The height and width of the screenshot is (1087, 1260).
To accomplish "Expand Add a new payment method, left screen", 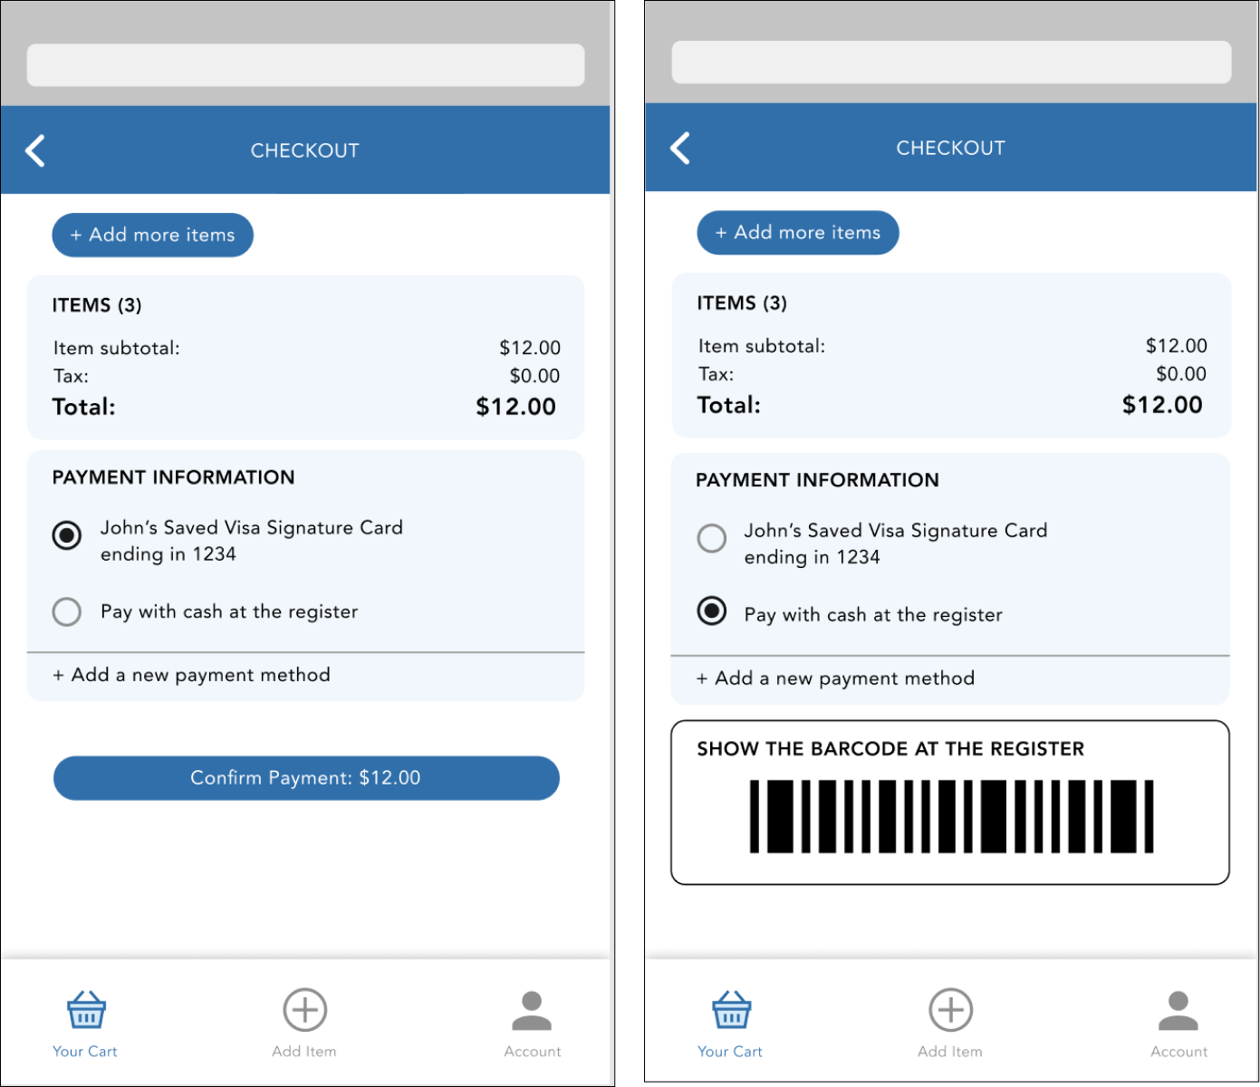I will [191, 675].
